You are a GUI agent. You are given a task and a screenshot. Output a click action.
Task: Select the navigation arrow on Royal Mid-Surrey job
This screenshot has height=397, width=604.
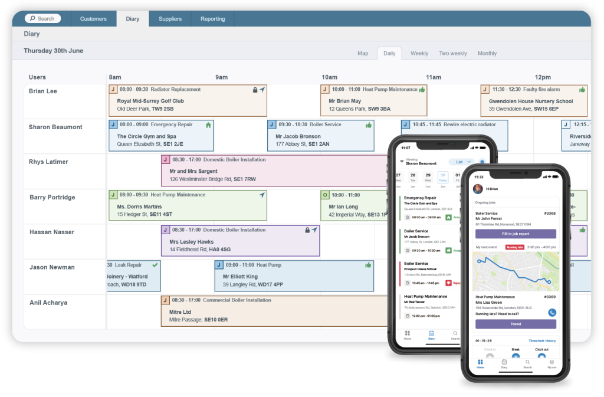[x=262, y=90]
